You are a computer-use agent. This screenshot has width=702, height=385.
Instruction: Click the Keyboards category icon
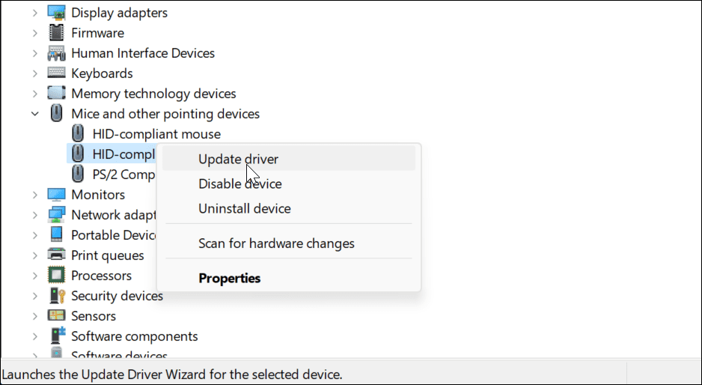(56, 73)
